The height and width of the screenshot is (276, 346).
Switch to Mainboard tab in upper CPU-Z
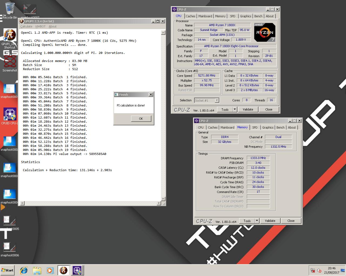tap(205, 16)
